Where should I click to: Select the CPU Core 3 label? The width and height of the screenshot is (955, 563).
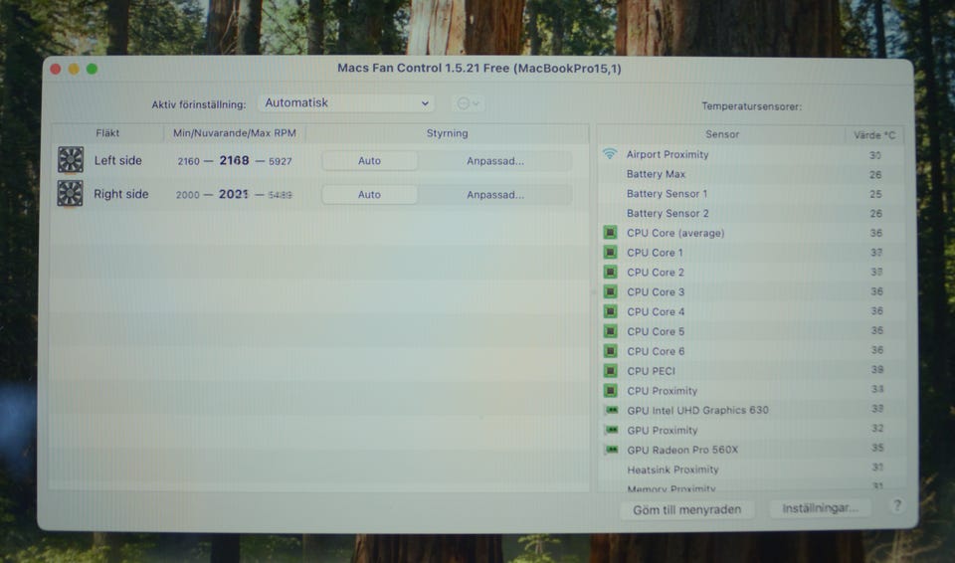656,291
